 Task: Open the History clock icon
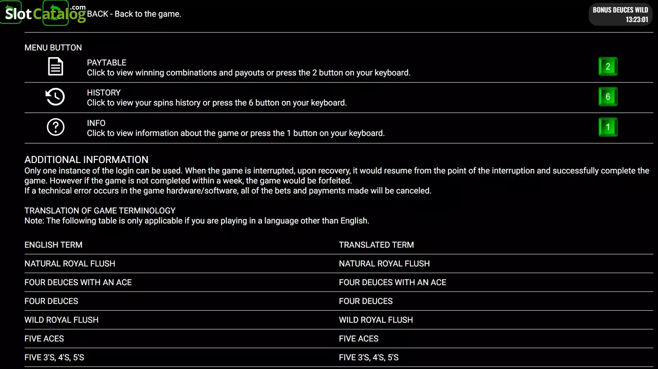pos(55,97)
